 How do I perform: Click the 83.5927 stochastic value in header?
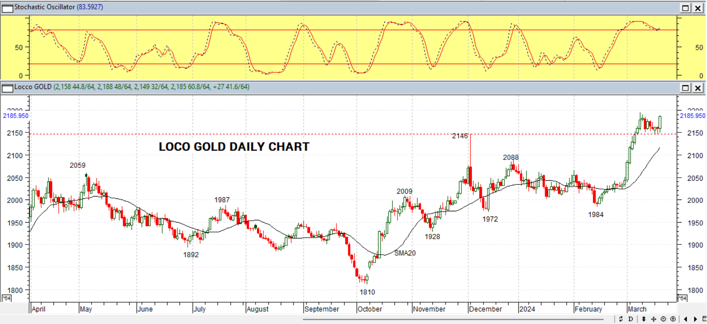click(90, 7)
